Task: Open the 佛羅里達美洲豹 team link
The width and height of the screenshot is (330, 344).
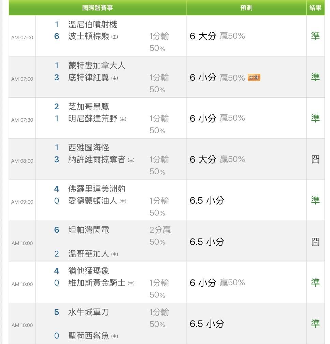Action: [x=97, y=189]
